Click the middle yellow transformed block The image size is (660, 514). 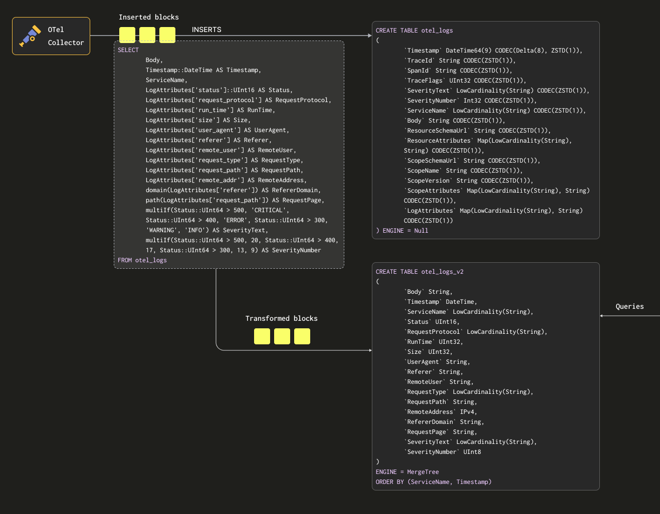click(282, 336)
